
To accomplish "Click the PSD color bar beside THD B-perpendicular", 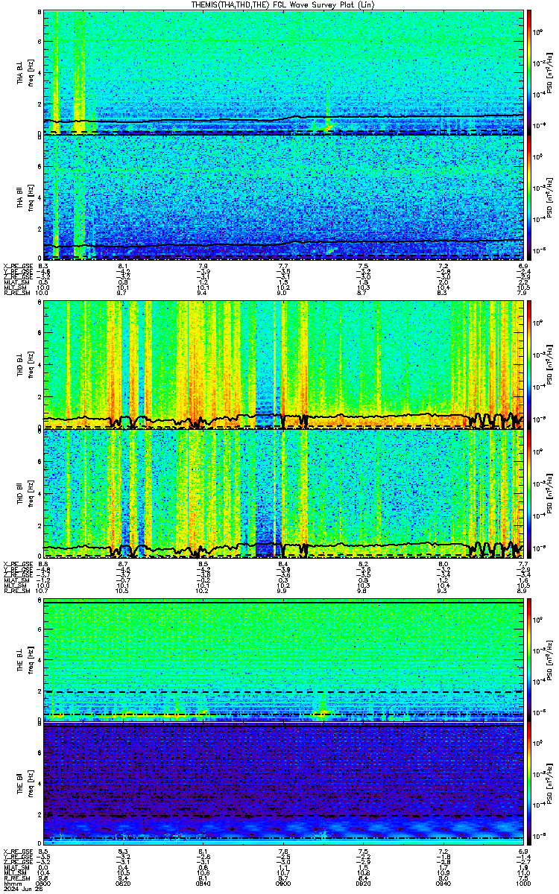I will click(x=528, y=365).
